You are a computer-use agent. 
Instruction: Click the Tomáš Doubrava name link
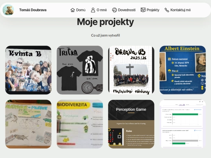[33, 10]
